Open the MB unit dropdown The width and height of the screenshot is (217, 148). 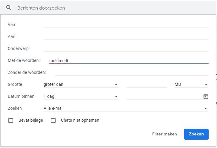(191, 84)
